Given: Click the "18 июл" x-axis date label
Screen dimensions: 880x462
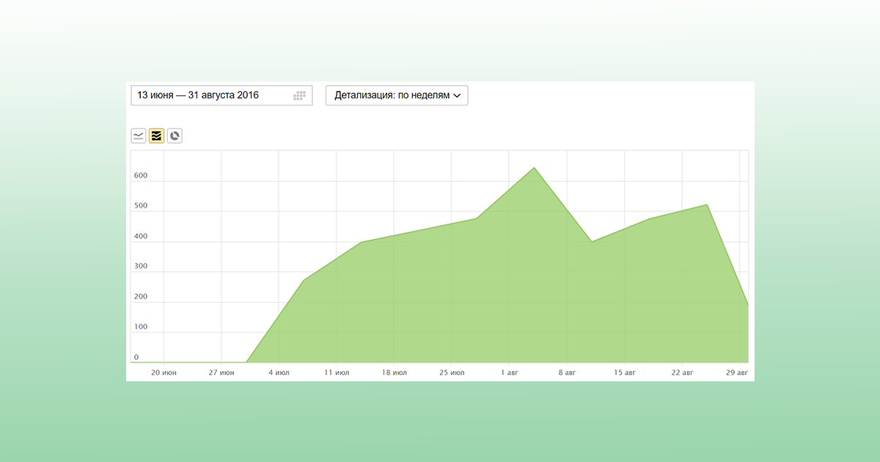Looking at the screenshot, I should pos(394,373).
